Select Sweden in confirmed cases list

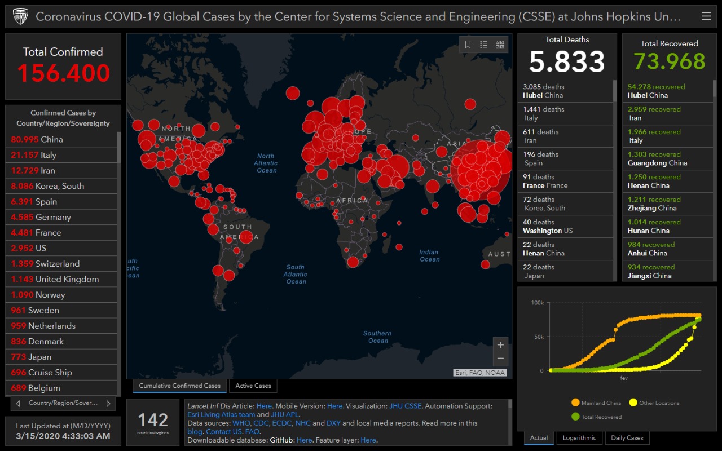63,310
